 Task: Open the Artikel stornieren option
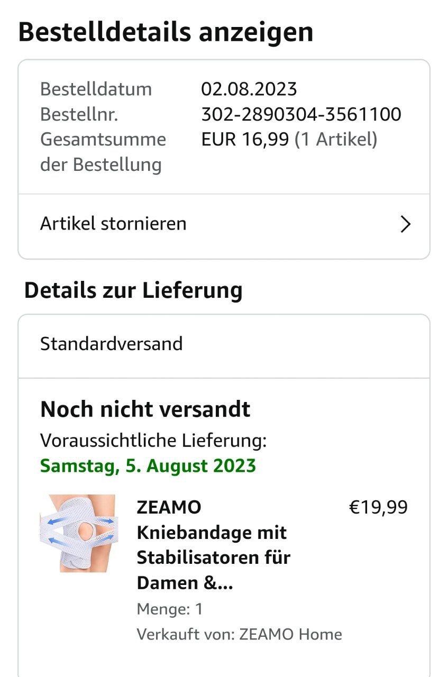[113, 224]
